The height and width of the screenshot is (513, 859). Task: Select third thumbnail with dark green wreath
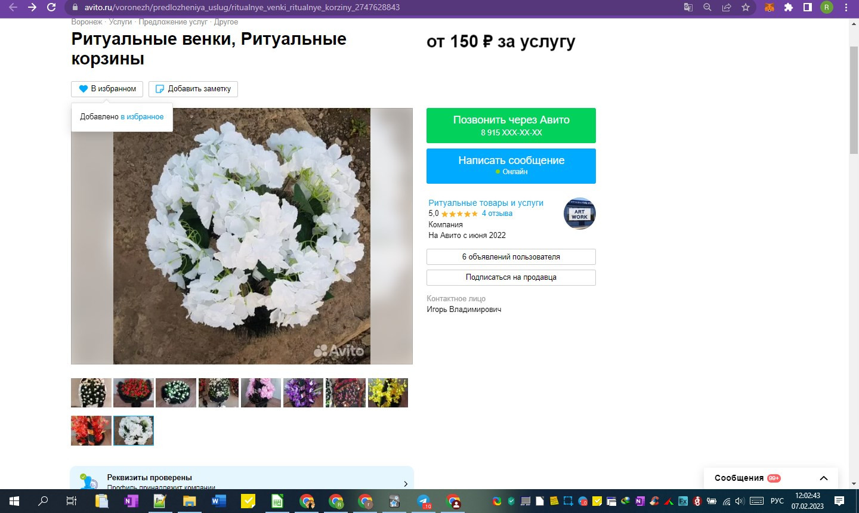point(176,393)
